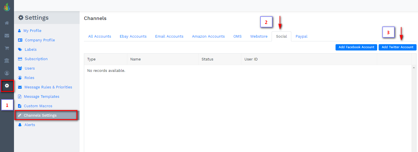Select the settings gear icon in sidebar

[x=7, y=86]
